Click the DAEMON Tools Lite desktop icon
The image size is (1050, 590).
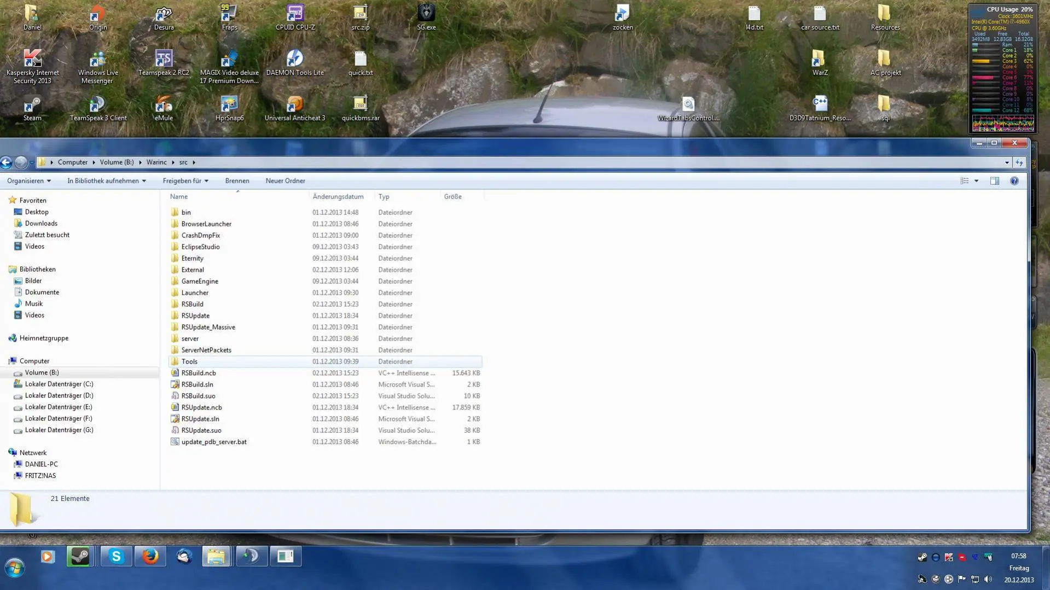point(295,62)
